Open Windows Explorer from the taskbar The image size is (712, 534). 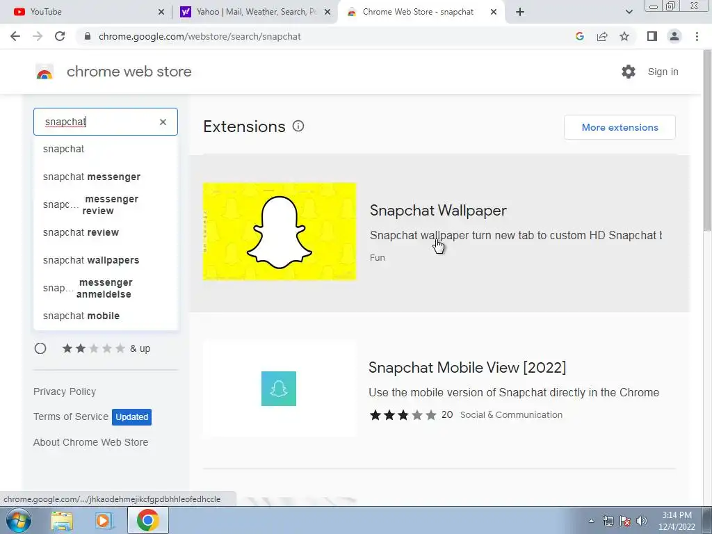62,520
